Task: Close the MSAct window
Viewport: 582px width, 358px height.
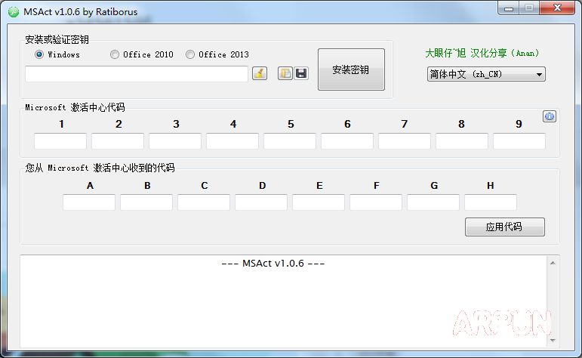Action: (557, 8)
